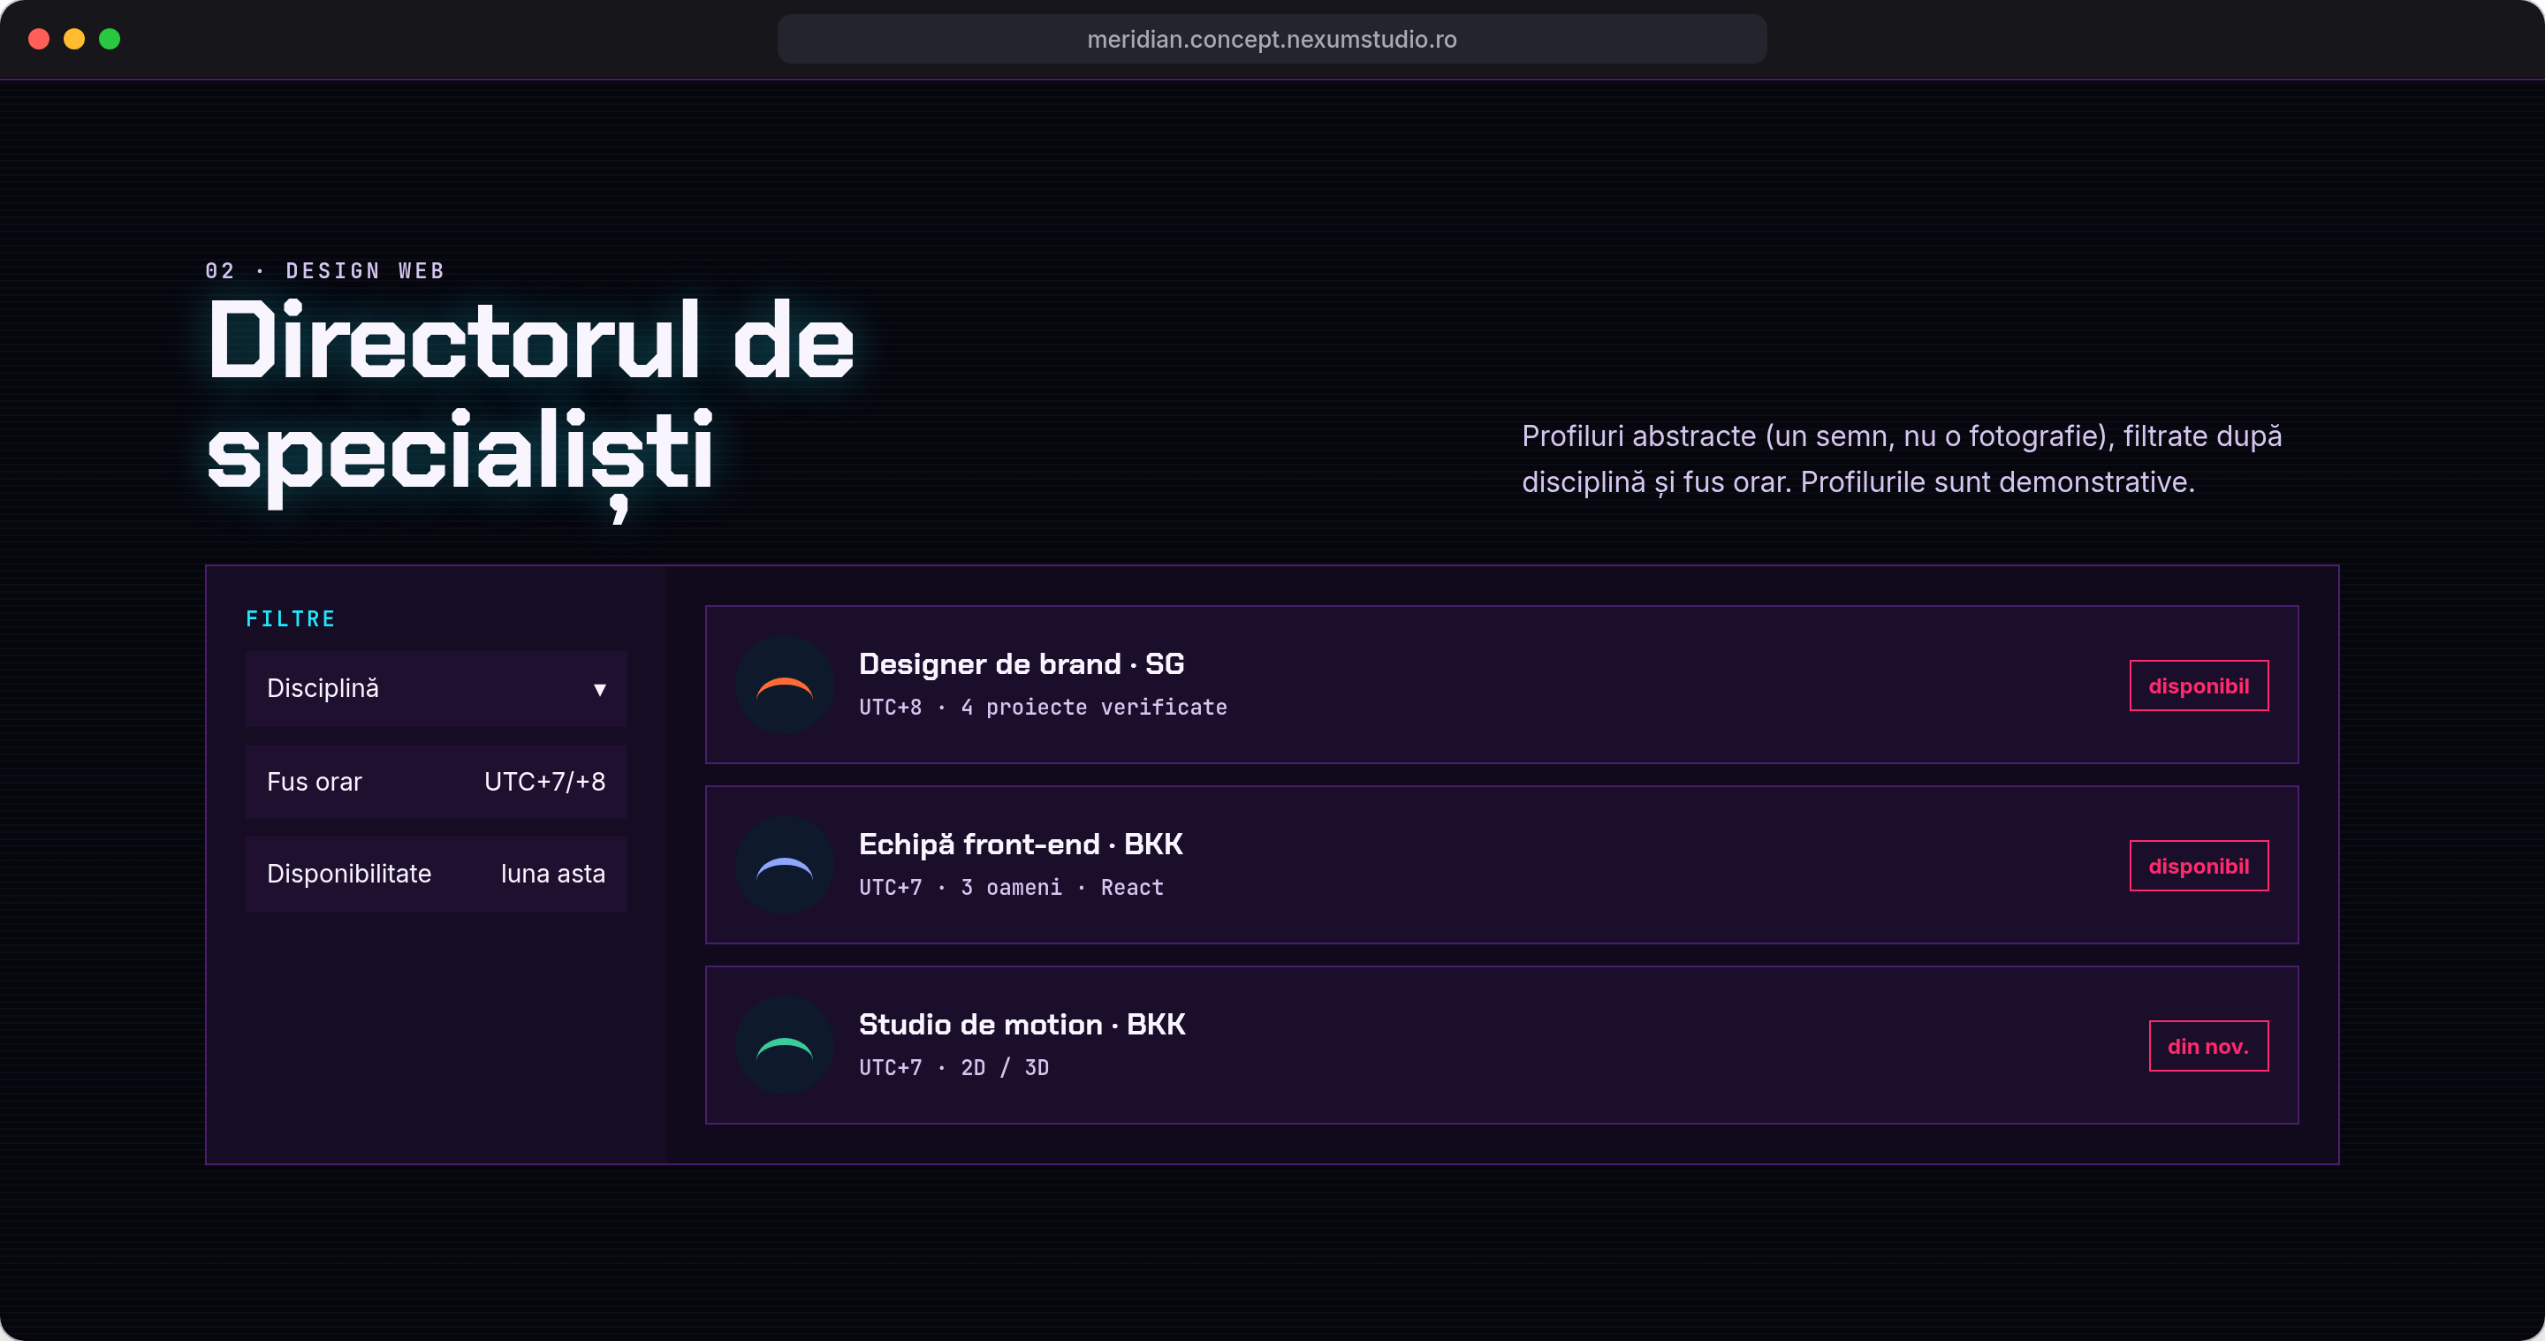2545x1341 pixels.
Task: Click UTC+7 · 2D / 3D text
Action: [953, 1067]
